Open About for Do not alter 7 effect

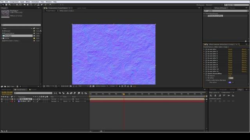(244, 63)
